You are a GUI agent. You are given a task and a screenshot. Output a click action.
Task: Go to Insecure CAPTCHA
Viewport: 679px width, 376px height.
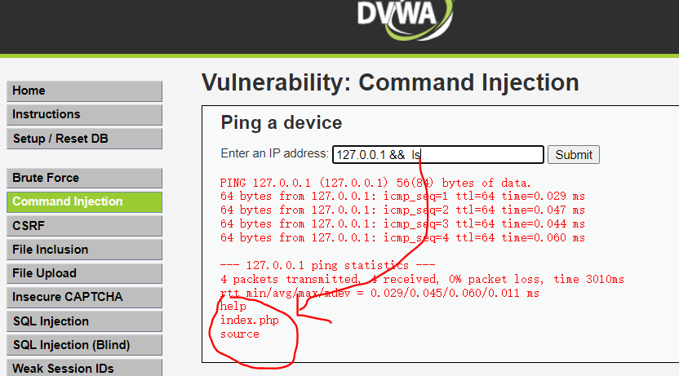pyautogui.click(x=84, y=297)
